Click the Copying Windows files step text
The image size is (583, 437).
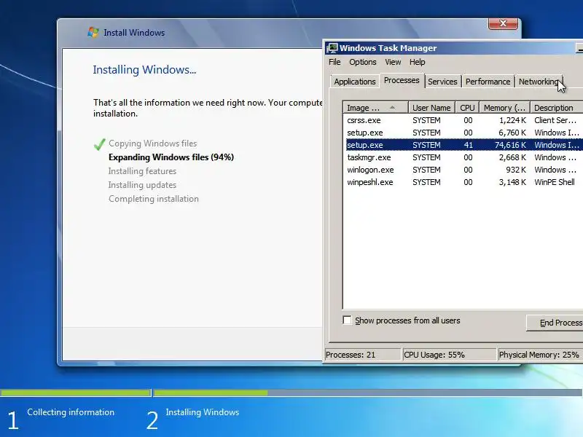153,143
